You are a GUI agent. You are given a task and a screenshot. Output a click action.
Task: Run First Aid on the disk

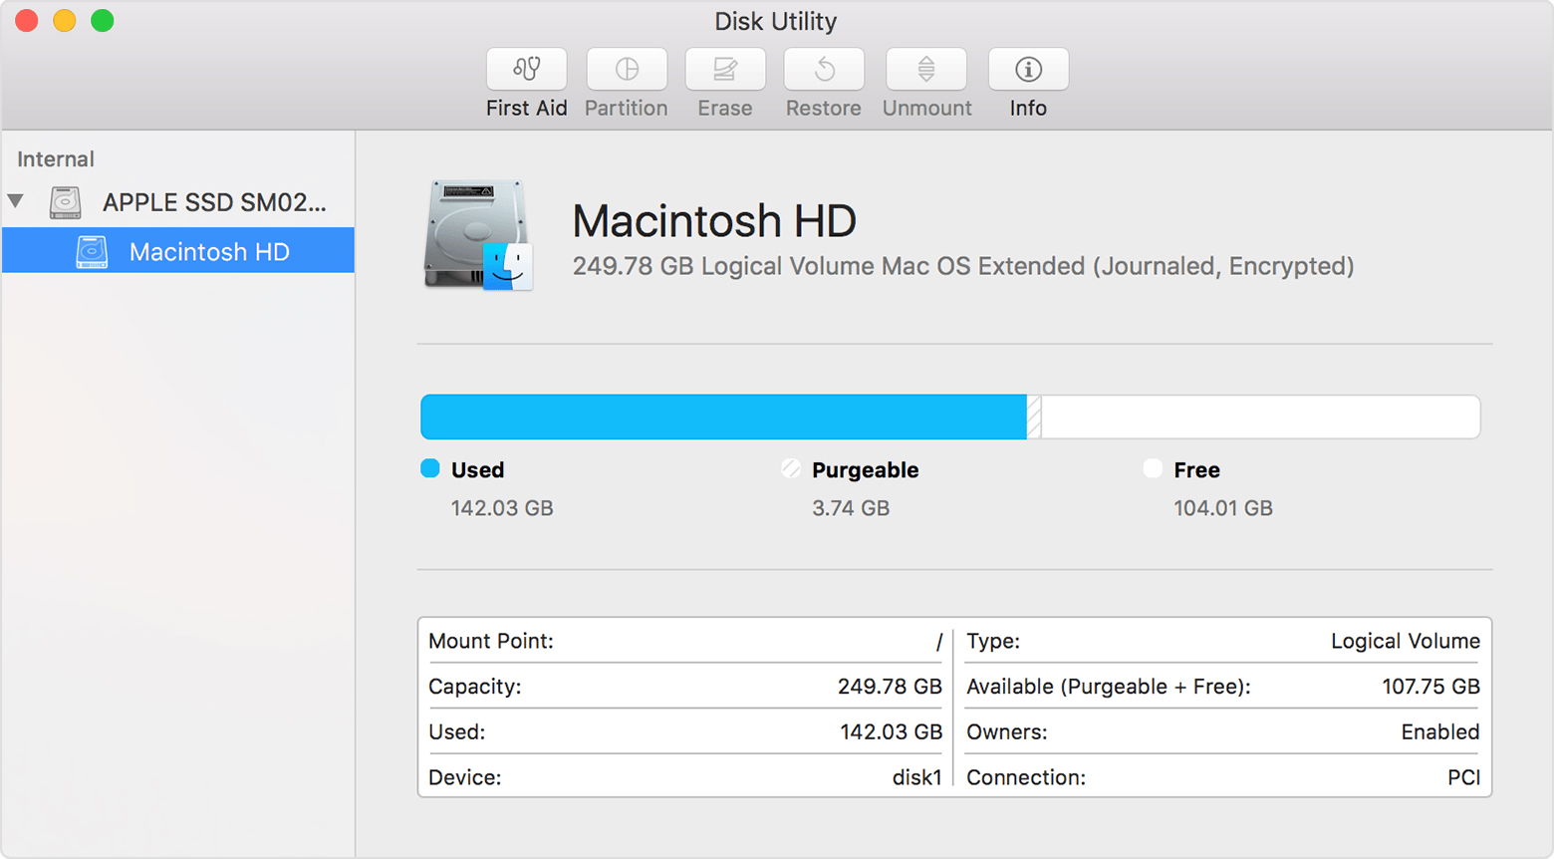tap(526, 70)
